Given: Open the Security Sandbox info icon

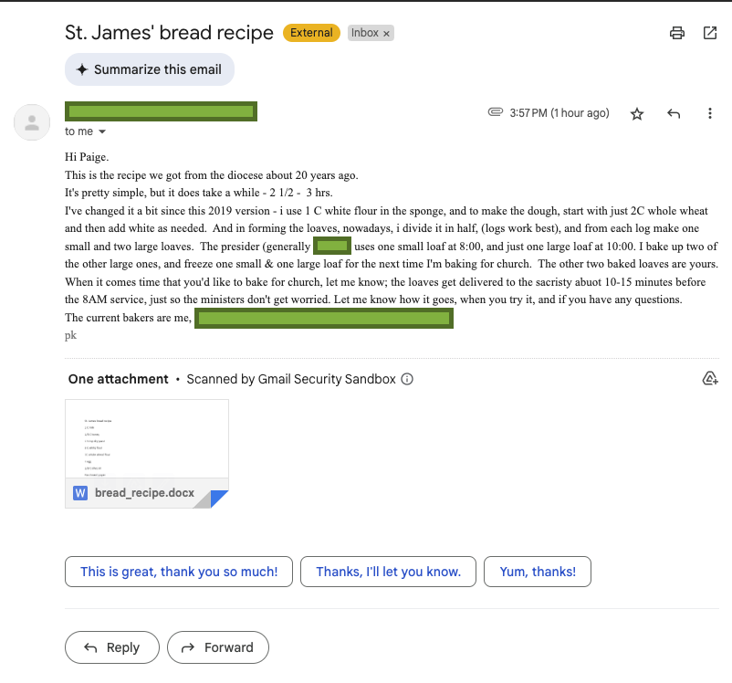Looking at the screenshot, I should [x=407, y=379].
